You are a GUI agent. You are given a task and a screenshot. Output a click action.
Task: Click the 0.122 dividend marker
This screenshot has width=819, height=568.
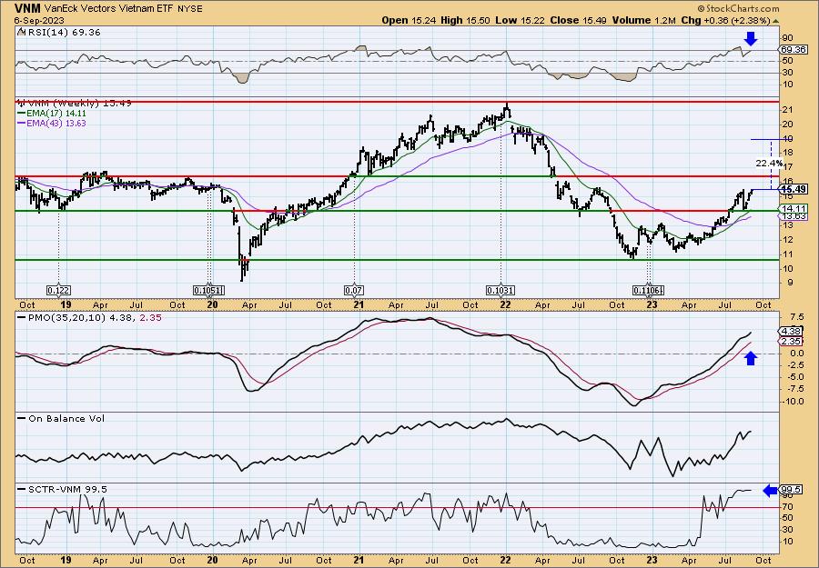tap(58, 291)
